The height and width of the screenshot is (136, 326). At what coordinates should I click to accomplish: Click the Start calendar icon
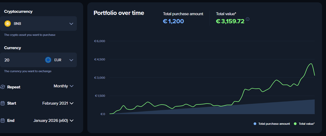coord(3,103)
